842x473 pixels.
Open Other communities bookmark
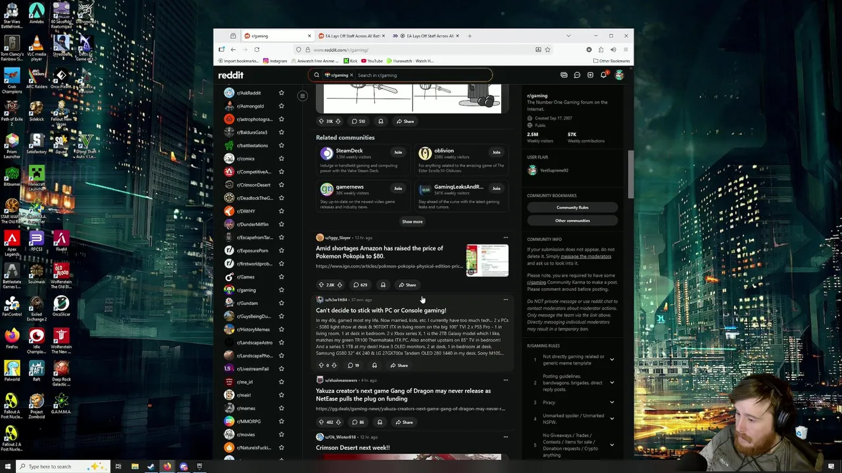[x=572, y=221]
